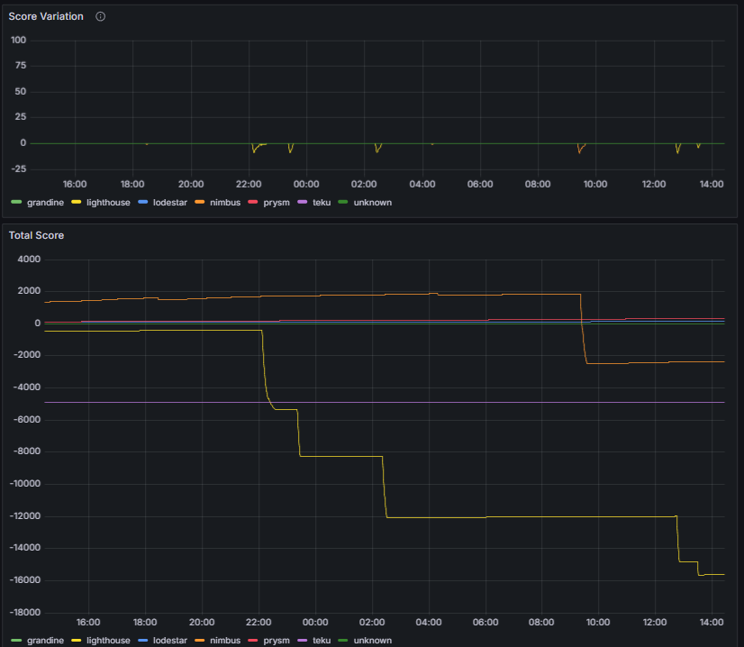The height and width of the screenshot is (647, 744).
Task: Toggle grandine series in Score Variation legend
Action: [x=46, y=203]
